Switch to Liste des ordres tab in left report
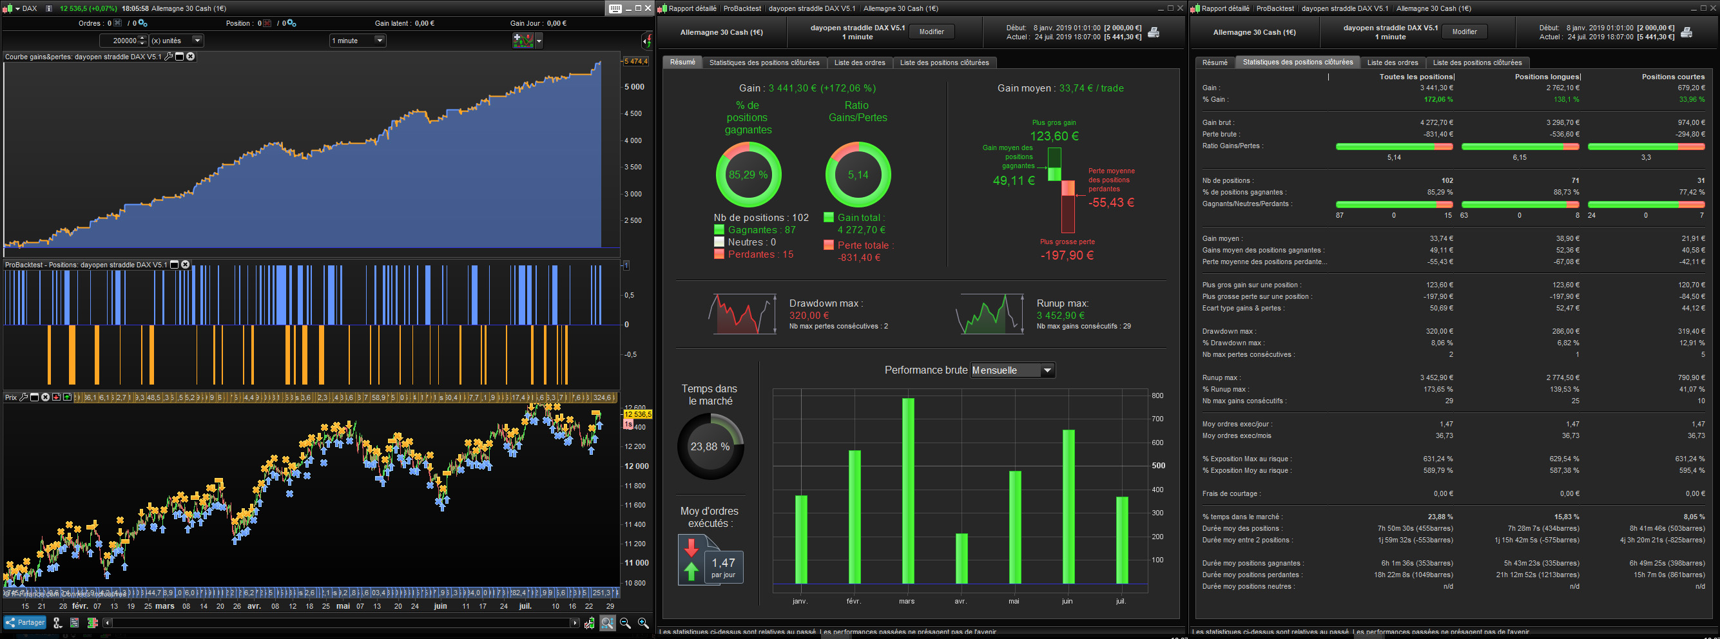Image resolution: width=1720 pixels, height=639 pixels. click(859, 62)
